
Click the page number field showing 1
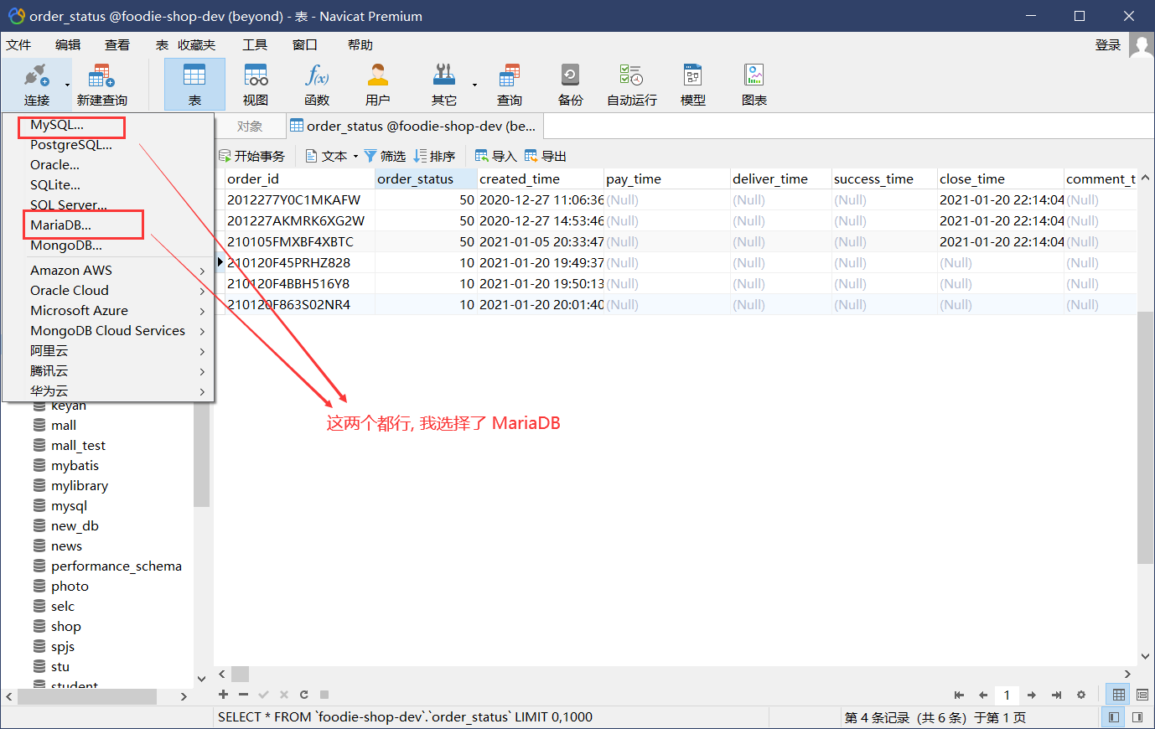click(x=1007, y=695)
